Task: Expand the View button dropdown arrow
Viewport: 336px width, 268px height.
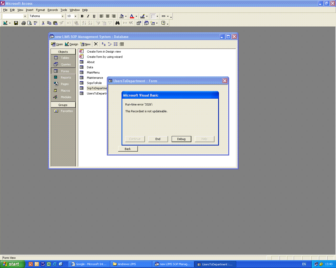Action: [10, 23]
